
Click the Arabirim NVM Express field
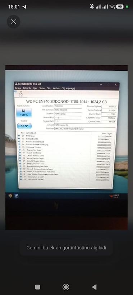[x=68, y=114]
